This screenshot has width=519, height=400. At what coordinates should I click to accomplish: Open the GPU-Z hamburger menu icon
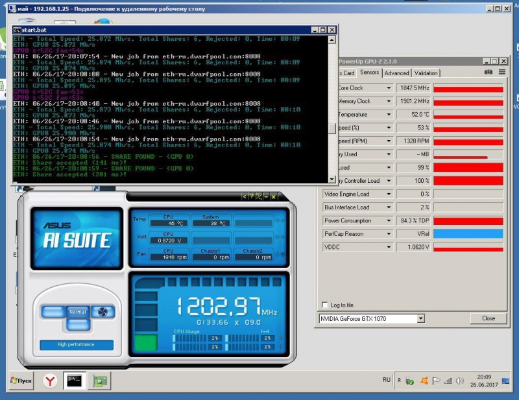501,73
